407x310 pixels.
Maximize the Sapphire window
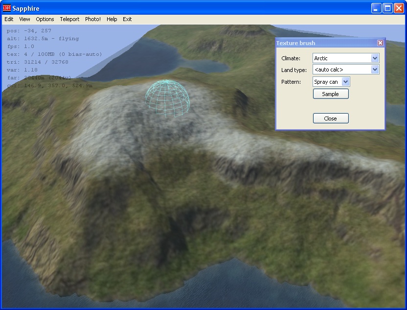click(387, 8)
